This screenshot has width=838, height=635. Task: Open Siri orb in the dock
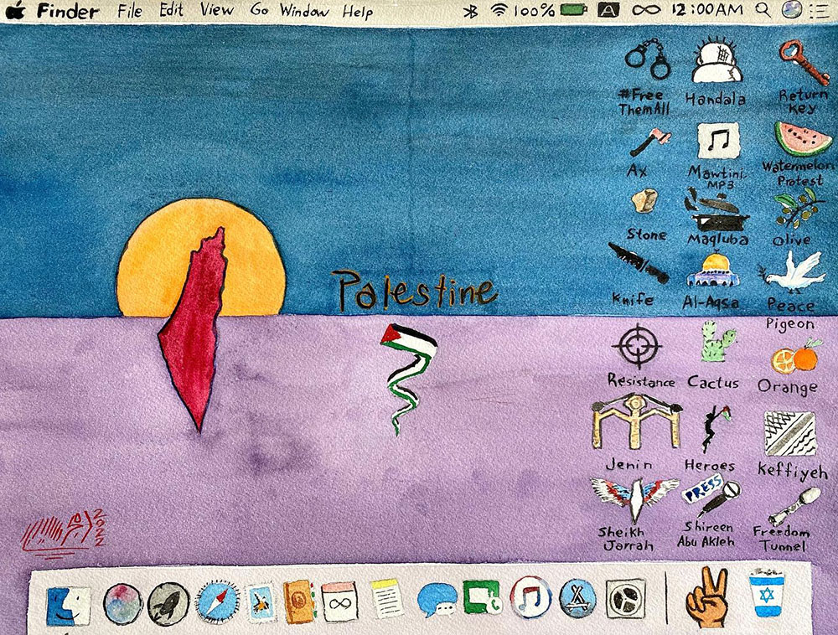pos(122,604)
